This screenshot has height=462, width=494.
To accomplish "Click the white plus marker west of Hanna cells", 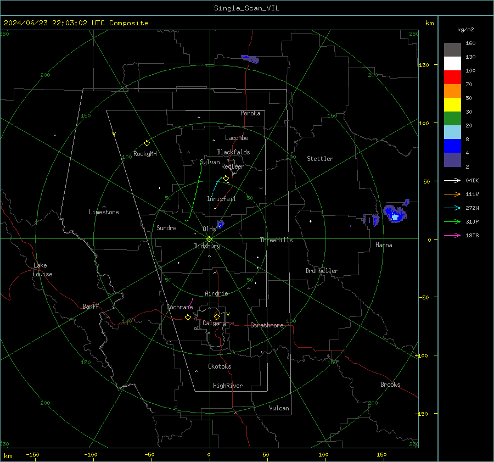I will click(310, 221).
